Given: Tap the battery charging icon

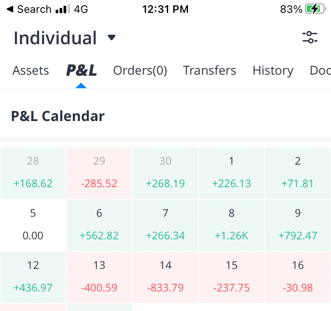Looking at the screenshot, I should pyautogui.click(x=315, y=9).
